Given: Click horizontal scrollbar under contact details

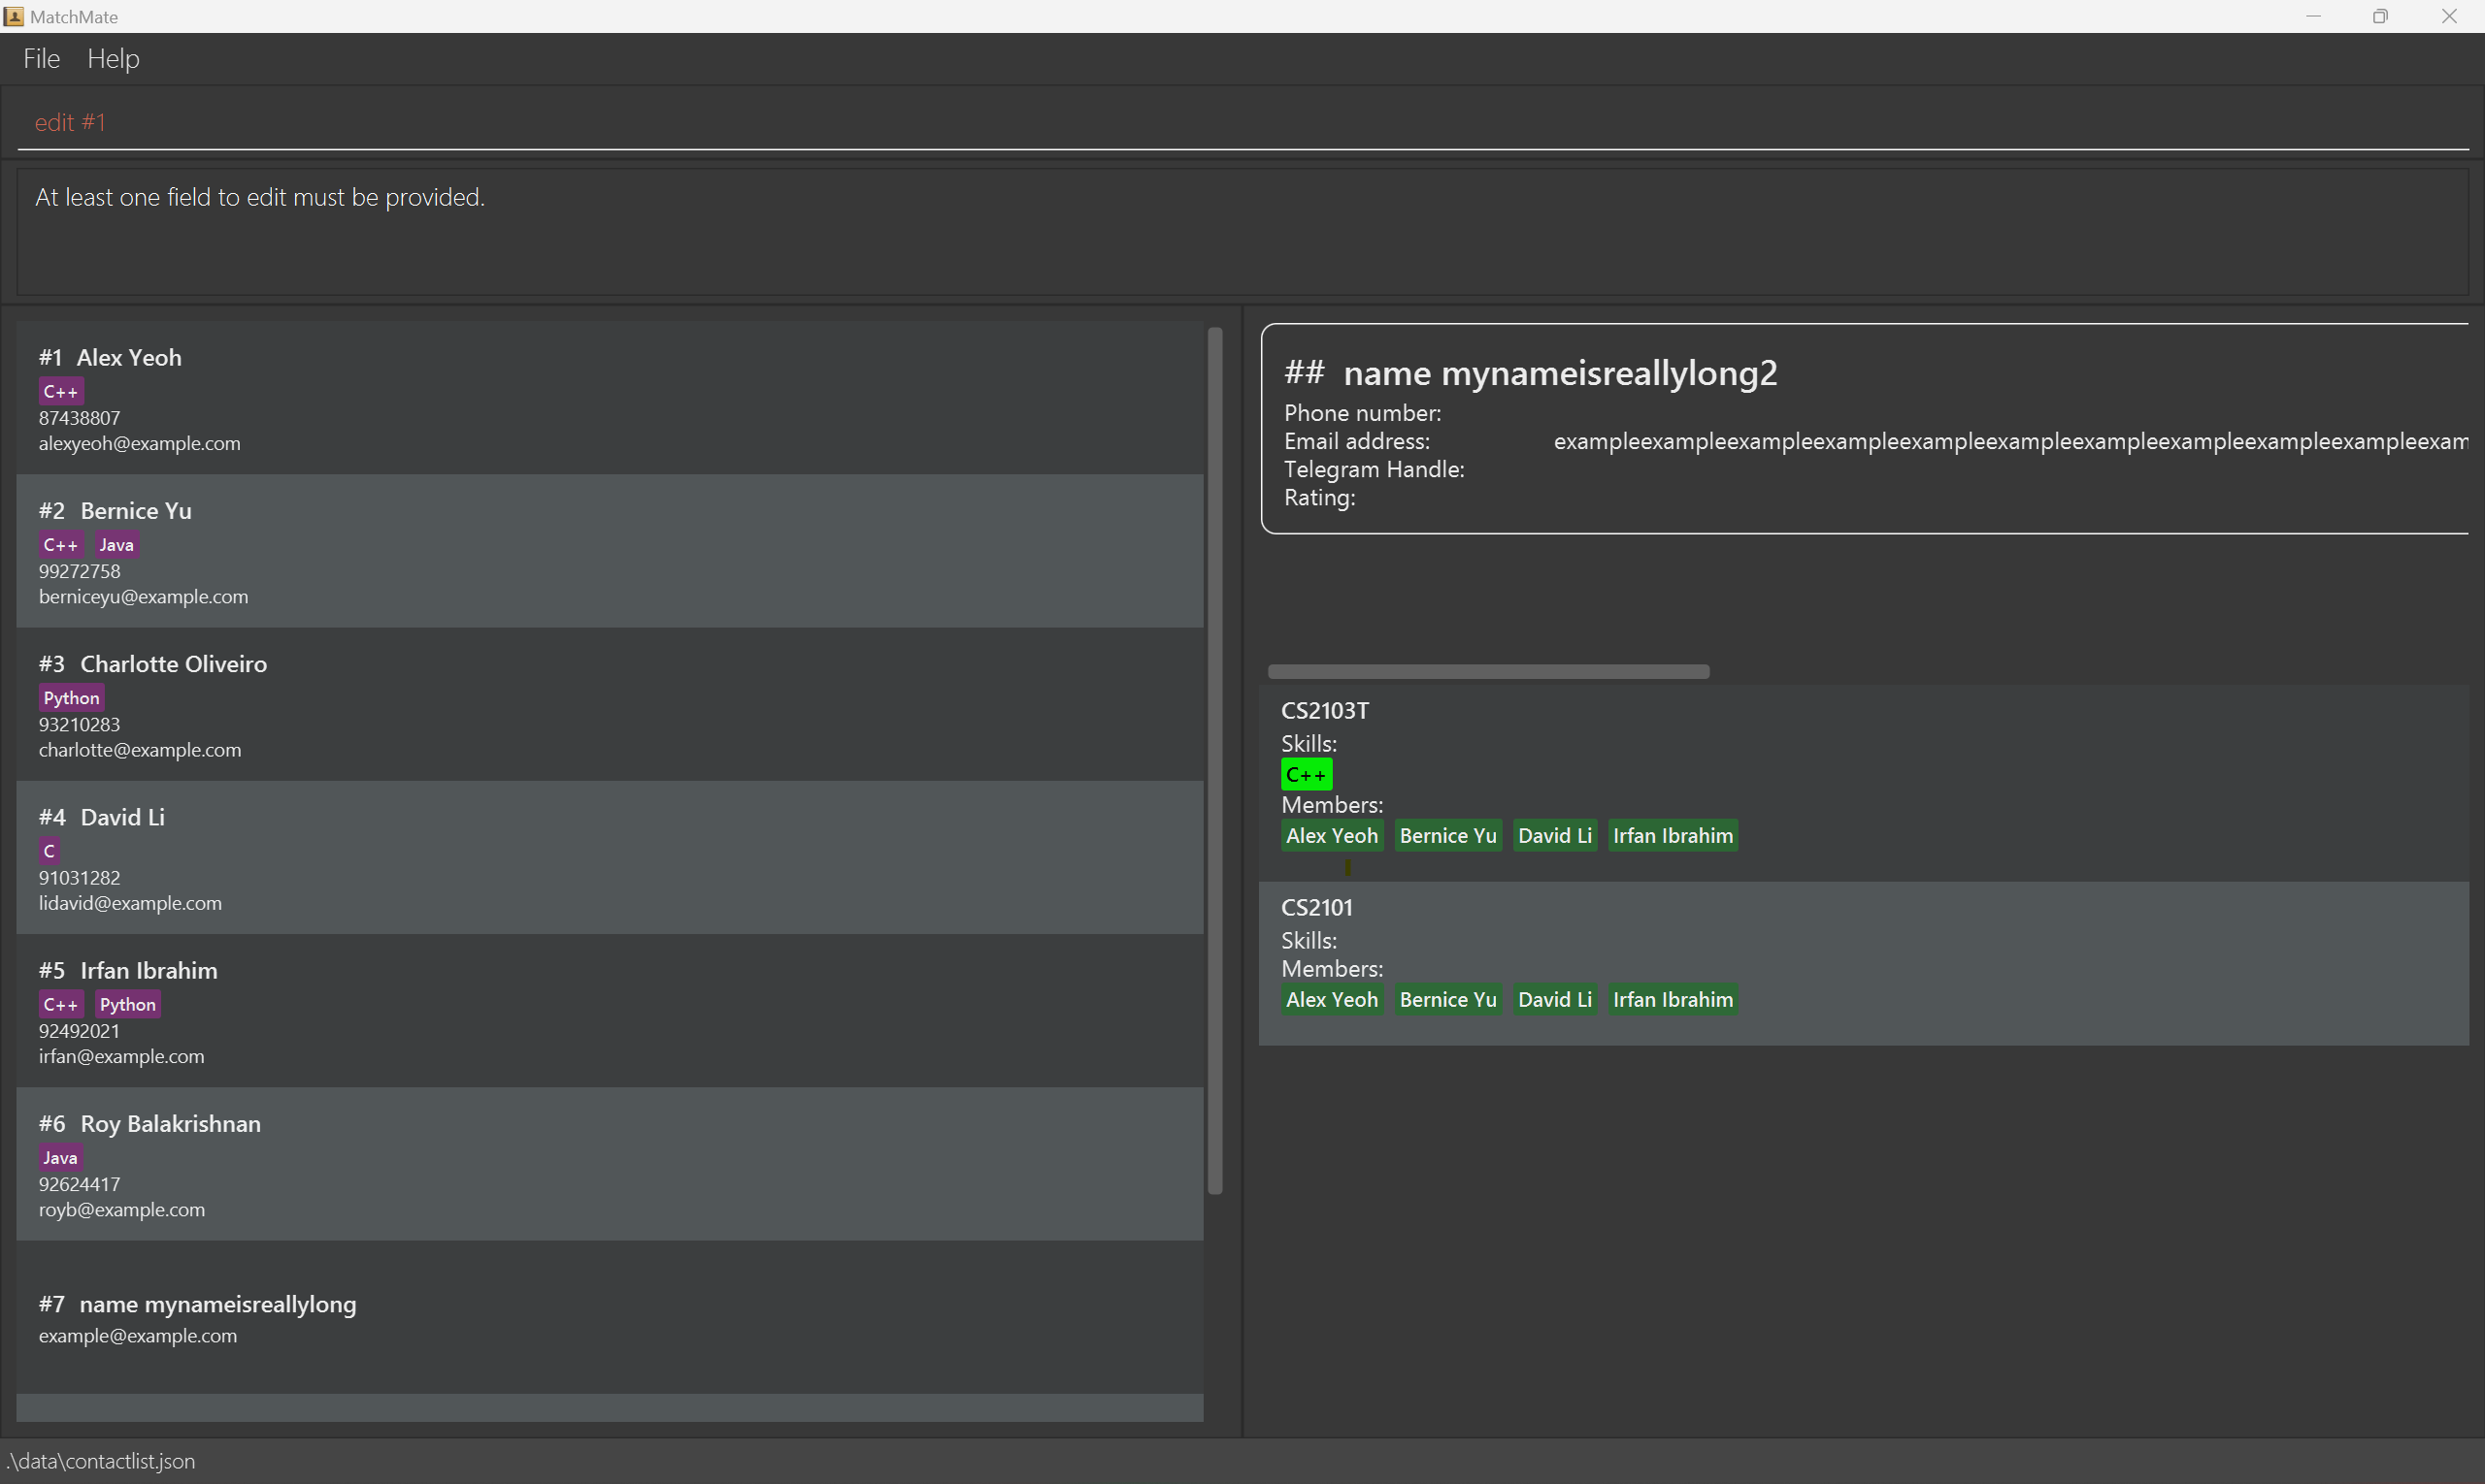Looking at the screenshot, I should click(x=1487, y=672).
